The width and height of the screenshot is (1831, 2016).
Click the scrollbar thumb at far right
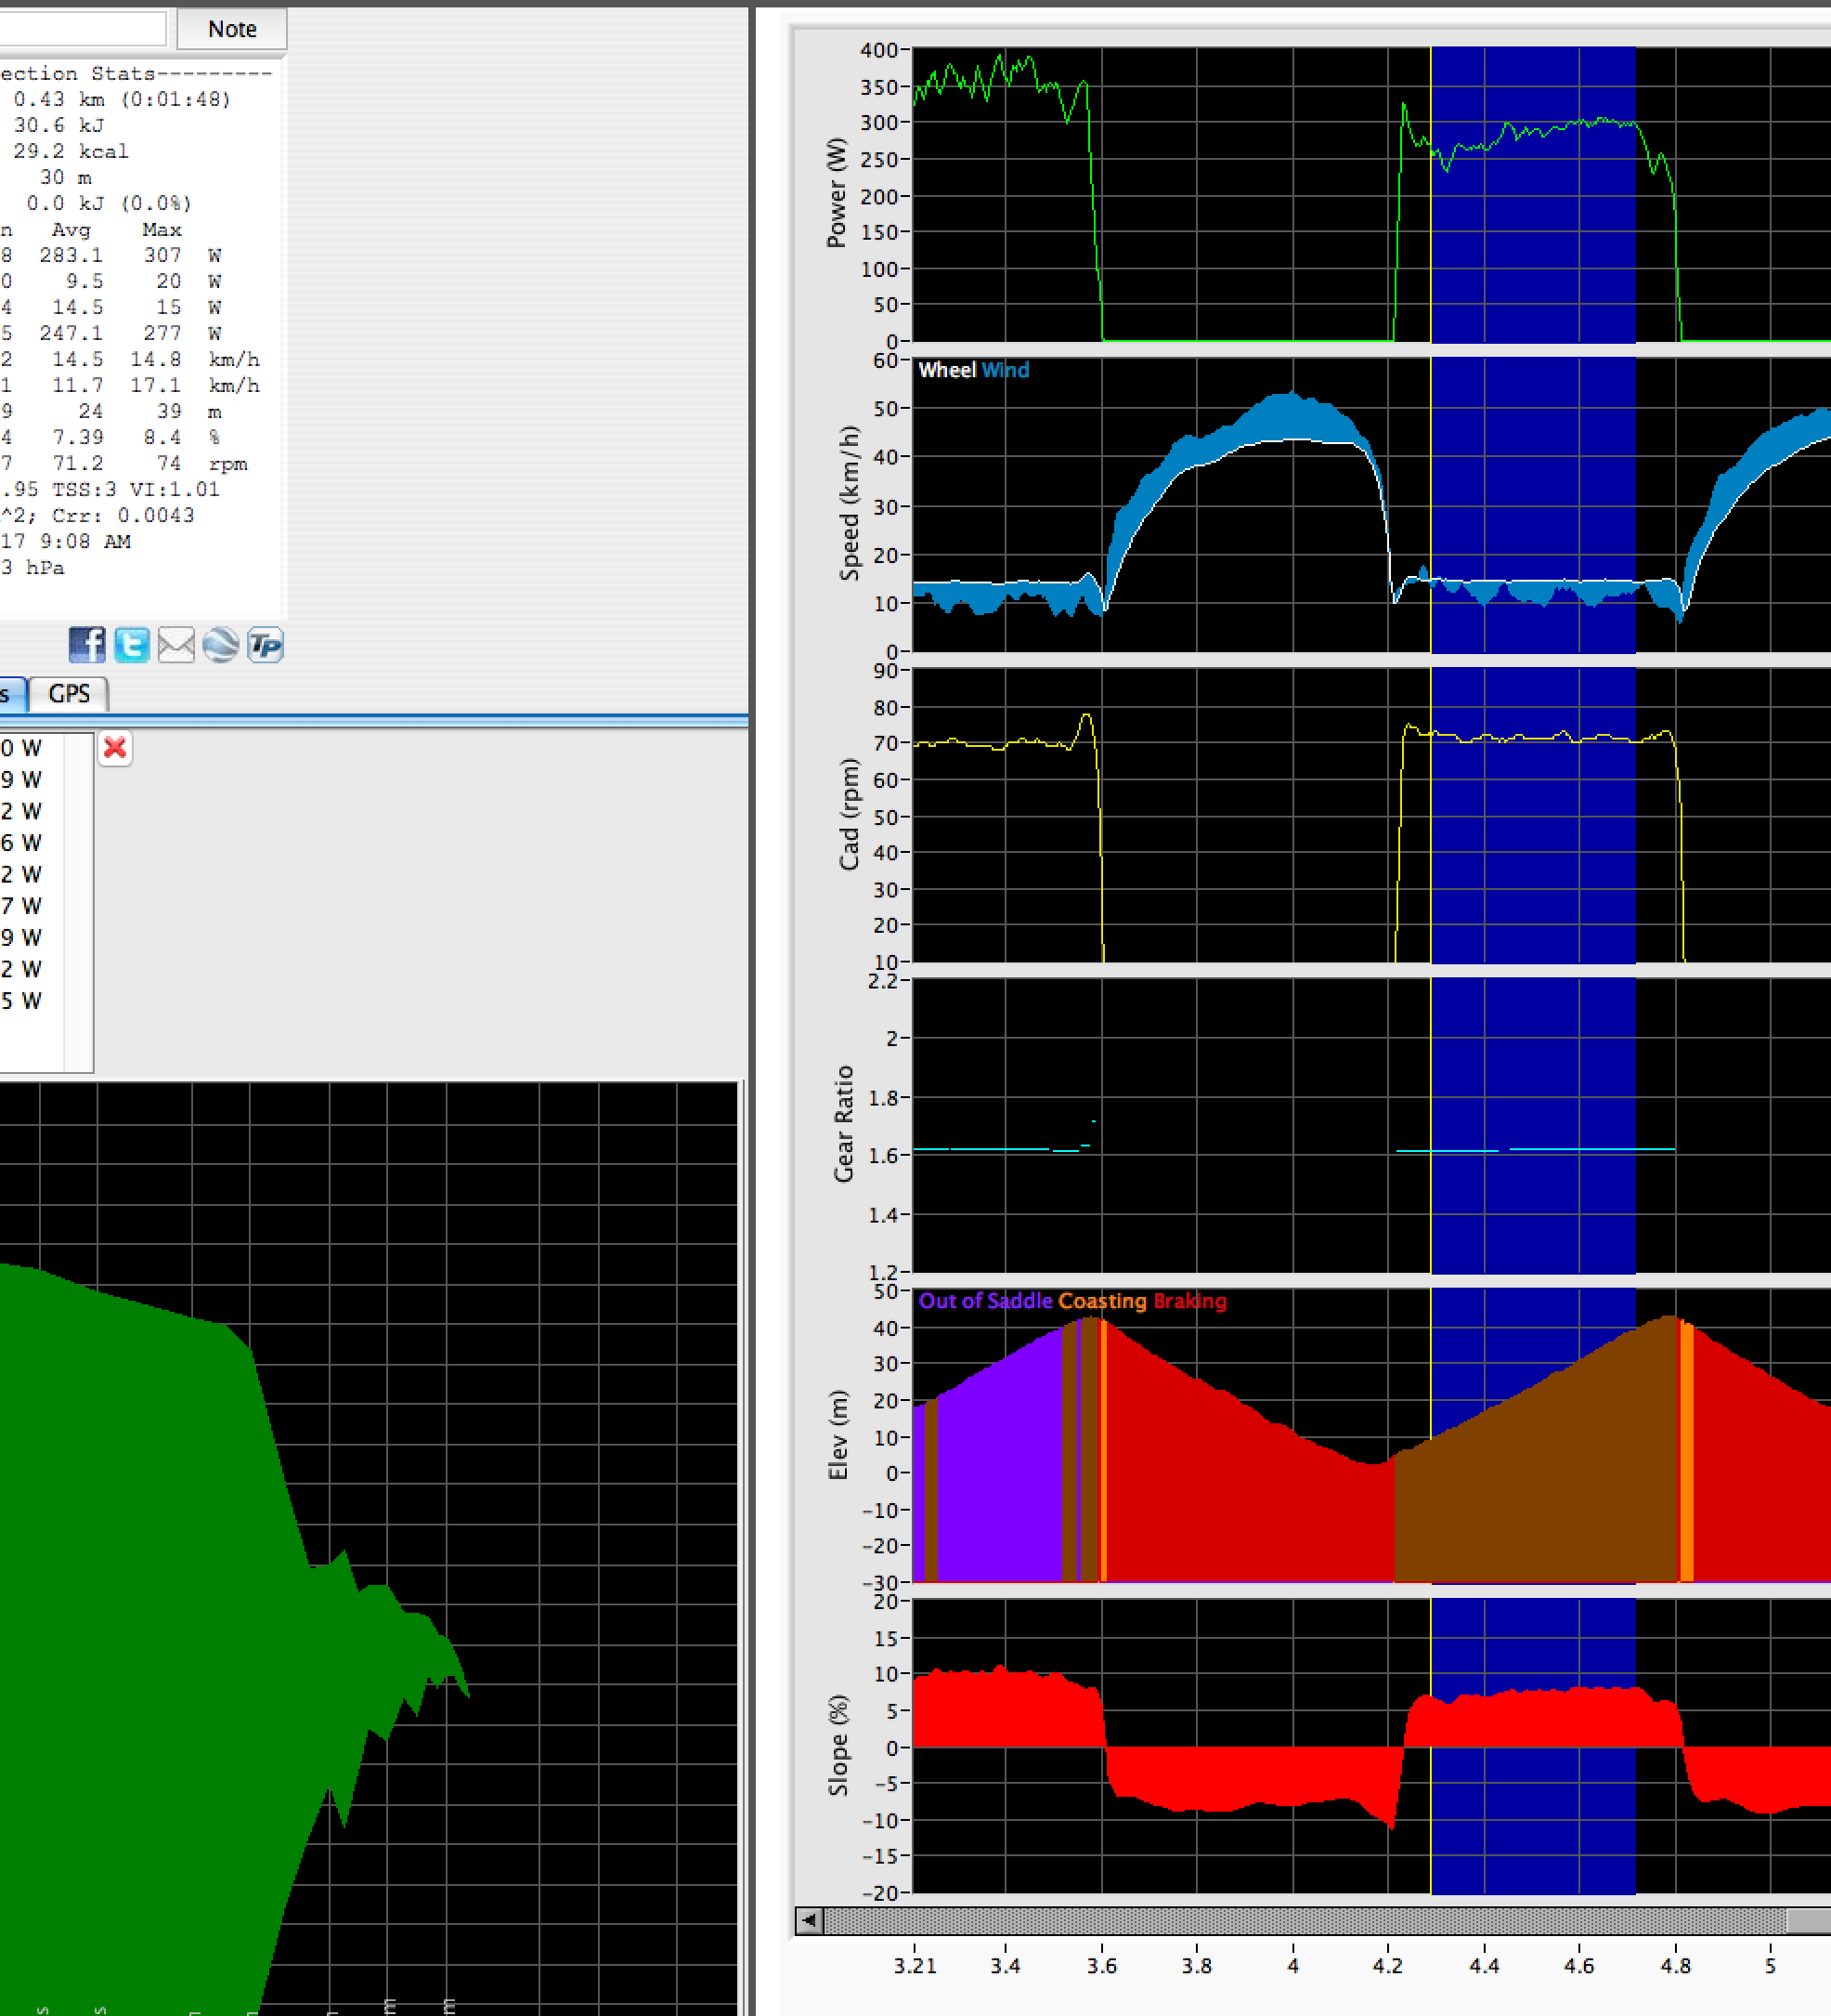pyautogui.click(x=1809, y=1920)
